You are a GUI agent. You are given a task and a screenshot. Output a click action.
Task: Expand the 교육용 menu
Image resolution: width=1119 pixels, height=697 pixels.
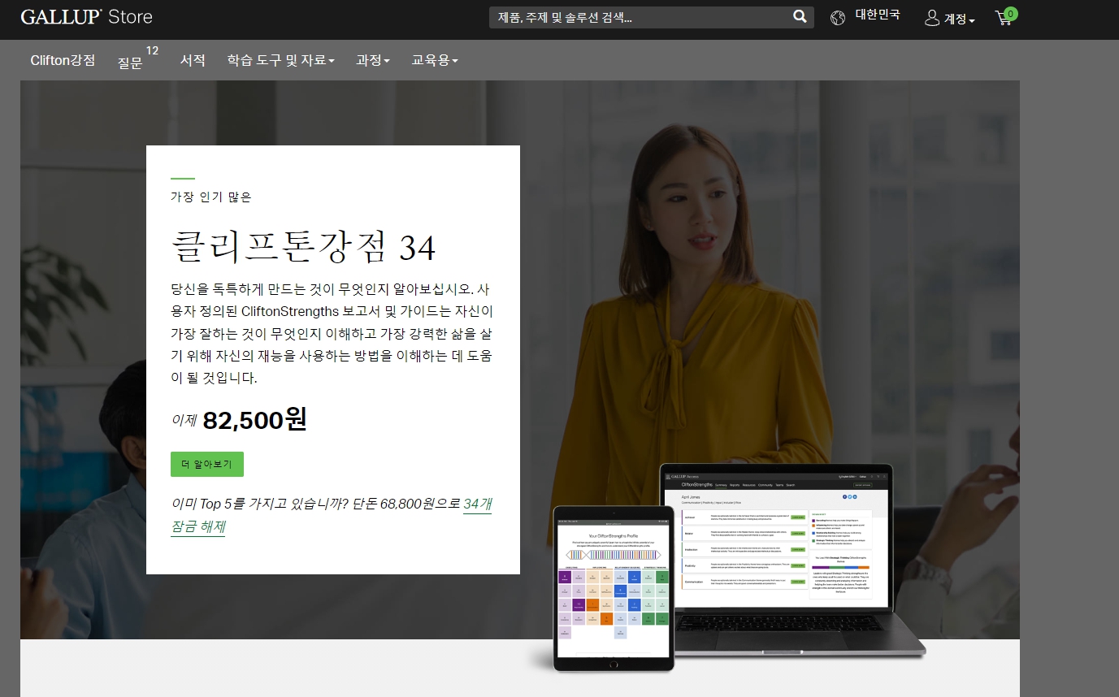[435, 60]
